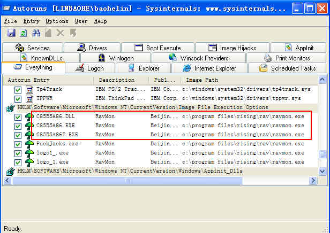Select the Everything tab

pos(33,67)
